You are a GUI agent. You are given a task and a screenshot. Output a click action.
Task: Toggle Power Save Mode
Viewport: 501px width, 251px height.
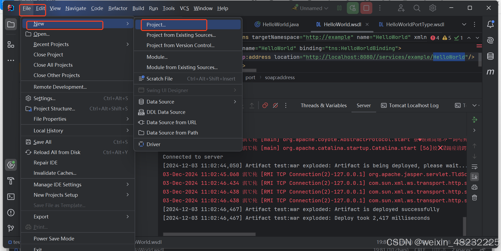pos(78,239)
